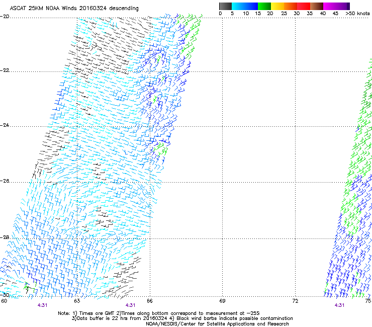The width and height of the screenshot is (372, 327).
Task: Click the latitude label -24
Action: point(5,125)
